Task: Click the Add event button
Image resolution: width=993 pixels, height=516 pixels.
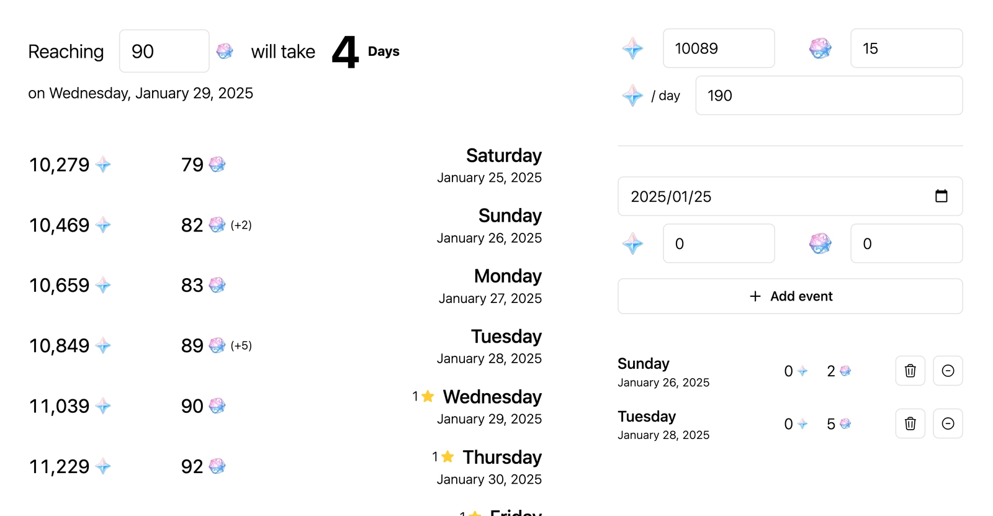Action: [x=790, y=296]
